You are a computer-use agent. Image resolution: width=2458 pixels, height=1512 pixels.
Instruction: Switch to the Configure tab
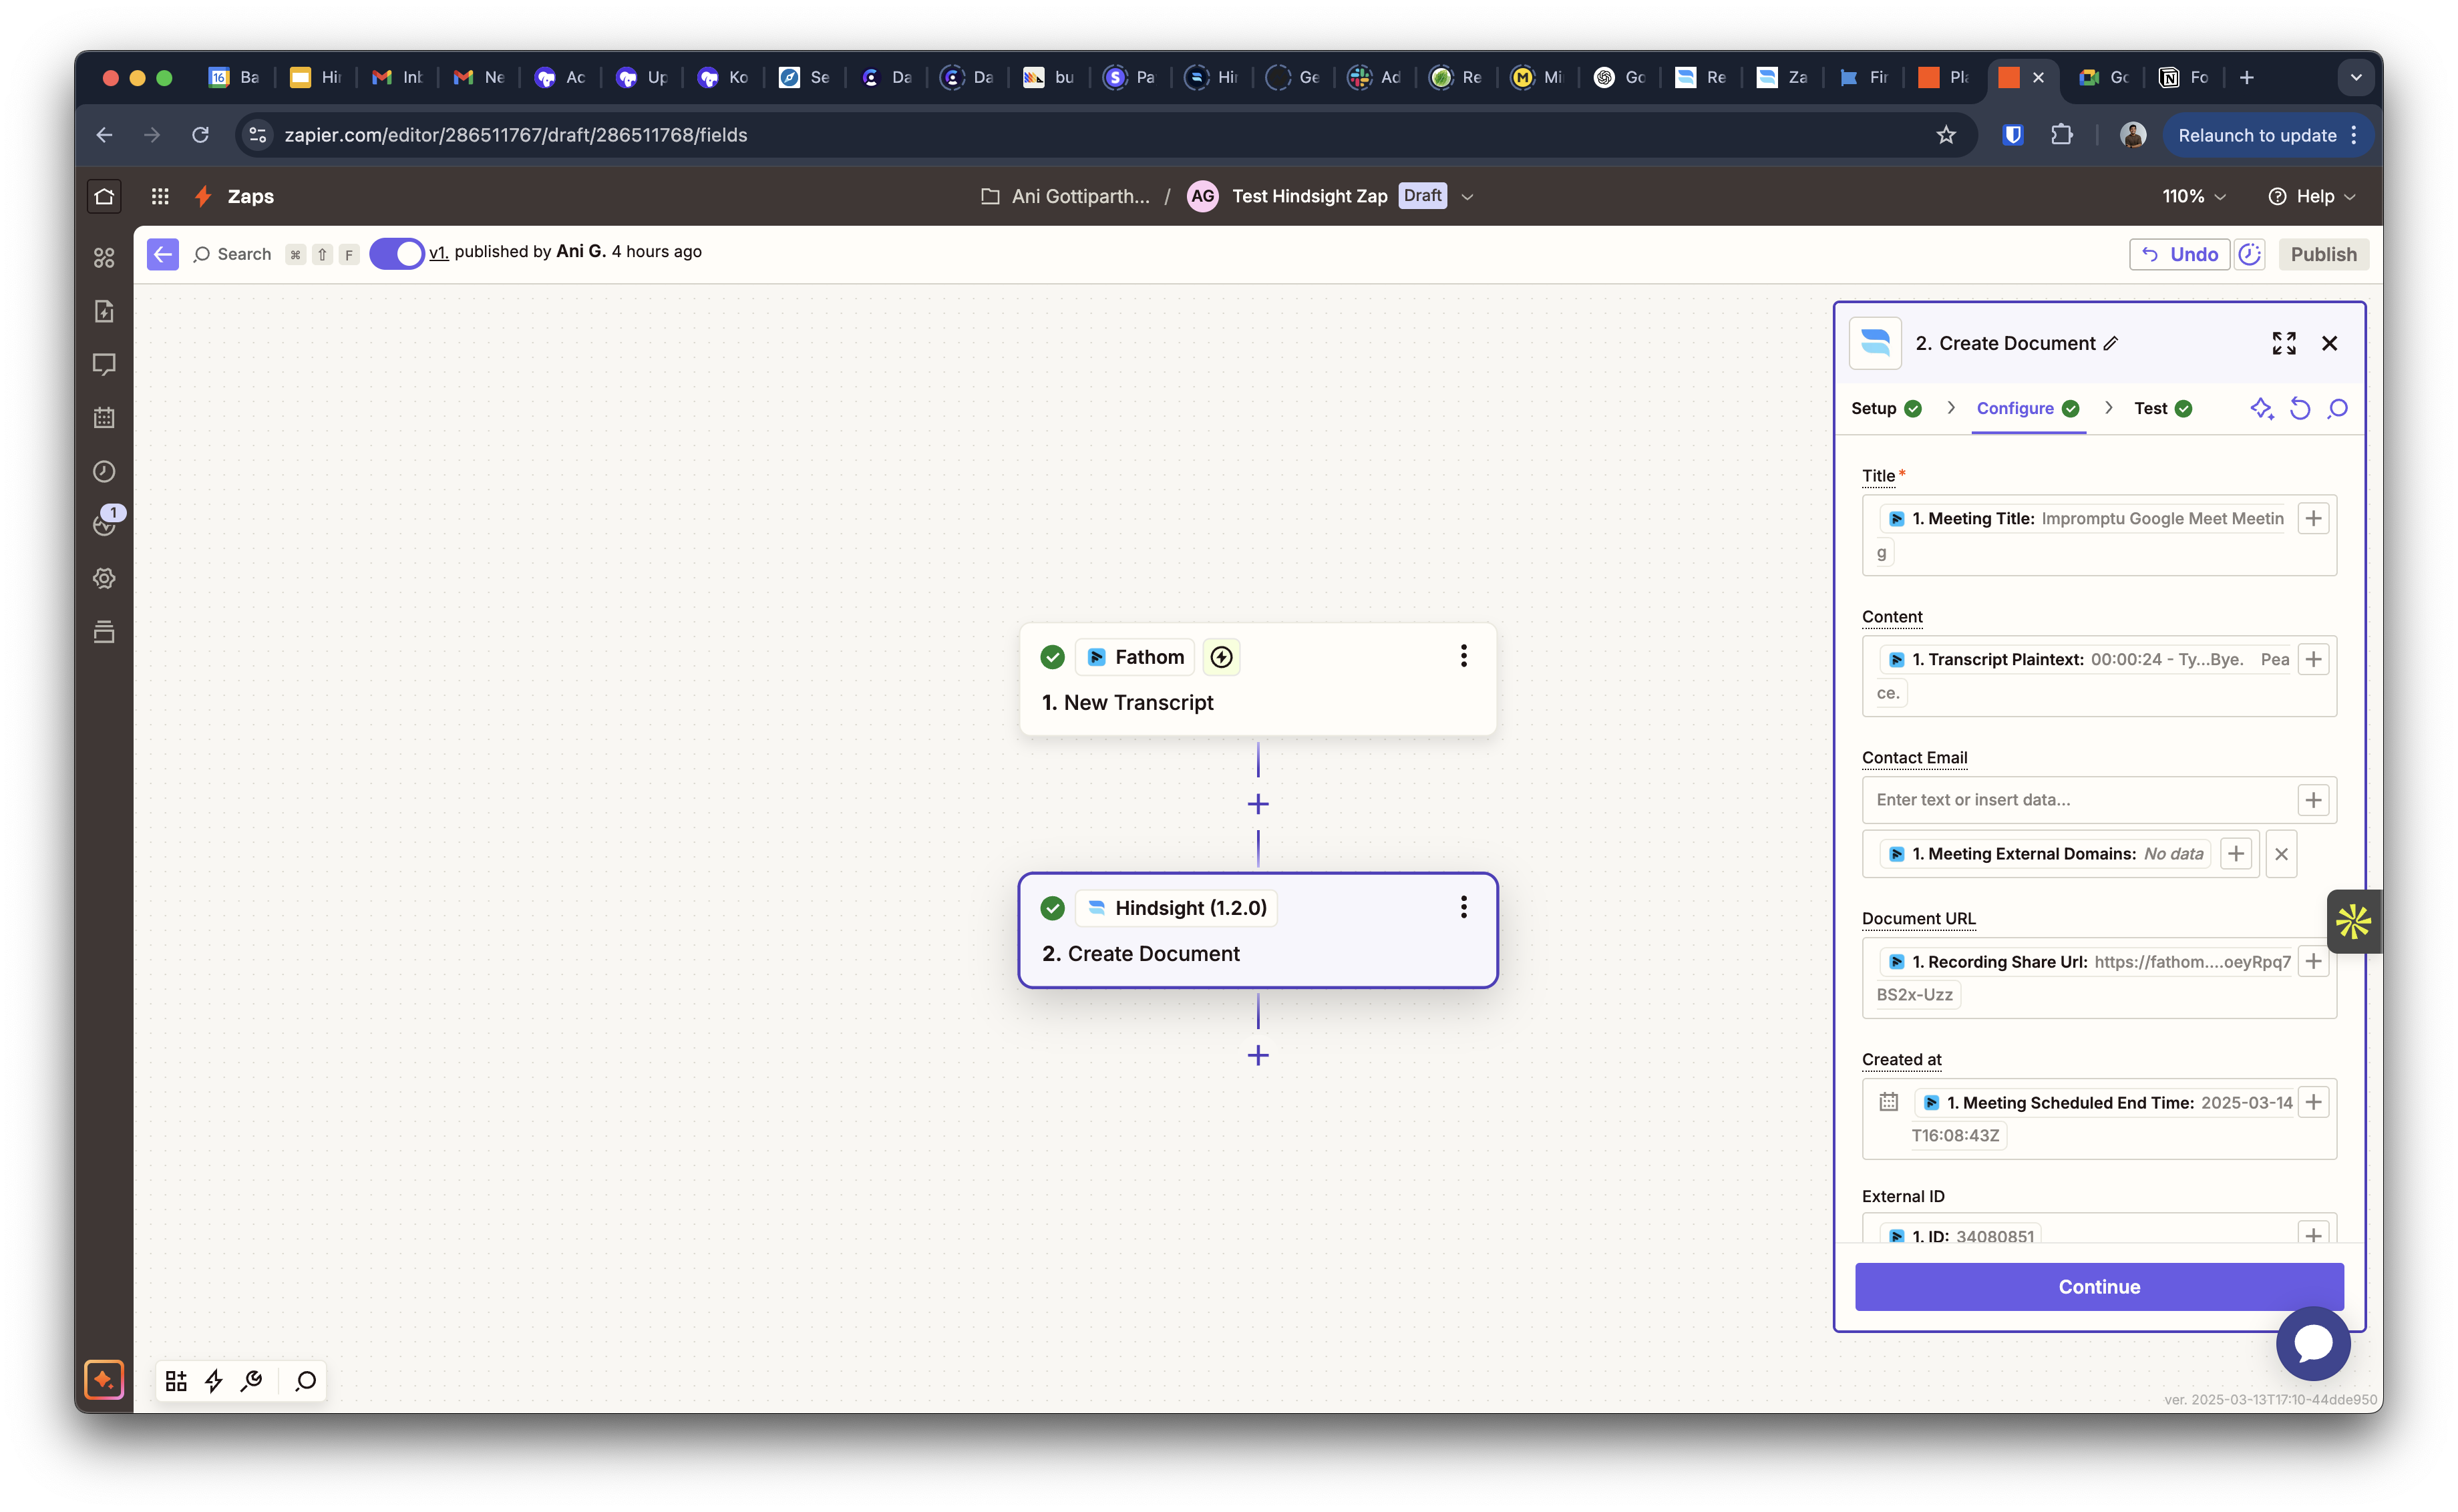pos(2028,408)
